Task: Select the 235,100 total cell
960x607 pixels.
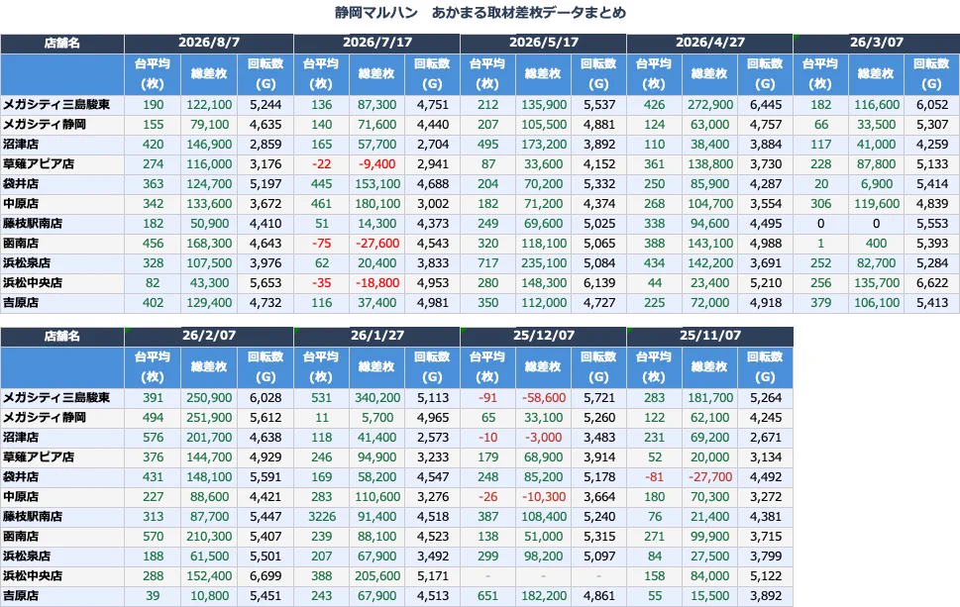Action: pos(544,263)
